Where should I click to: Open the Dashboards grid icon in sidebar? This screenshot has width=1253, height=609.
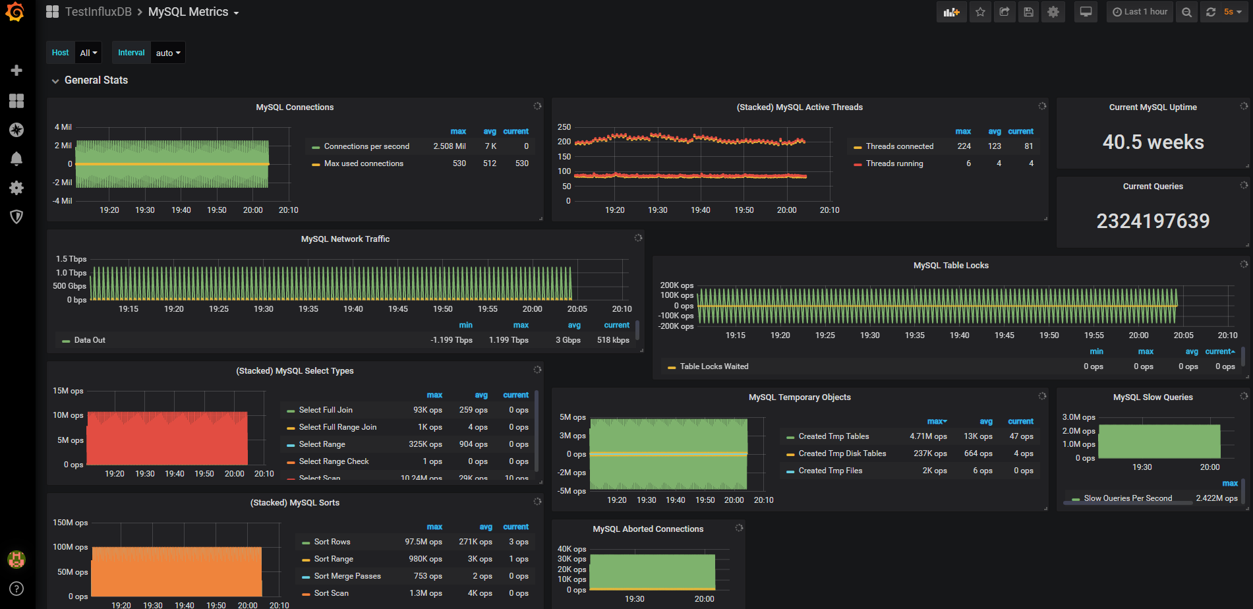pos(16,100)
